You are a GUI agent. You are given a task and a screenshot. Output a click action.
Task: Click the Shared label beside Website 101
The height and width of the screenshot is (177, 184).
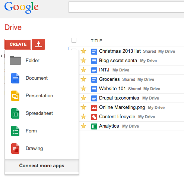click(x=134, y=89)
